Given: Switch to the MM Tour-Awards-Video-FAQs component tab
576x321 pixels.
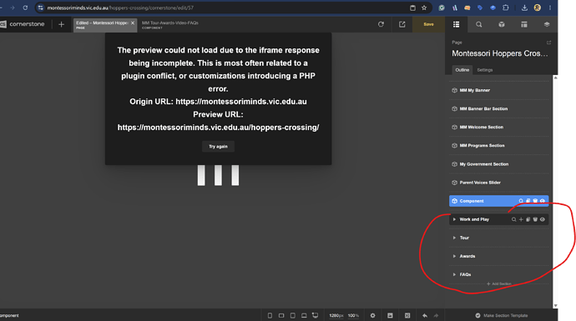Looking at the screenshot, I should coord(170,24).
